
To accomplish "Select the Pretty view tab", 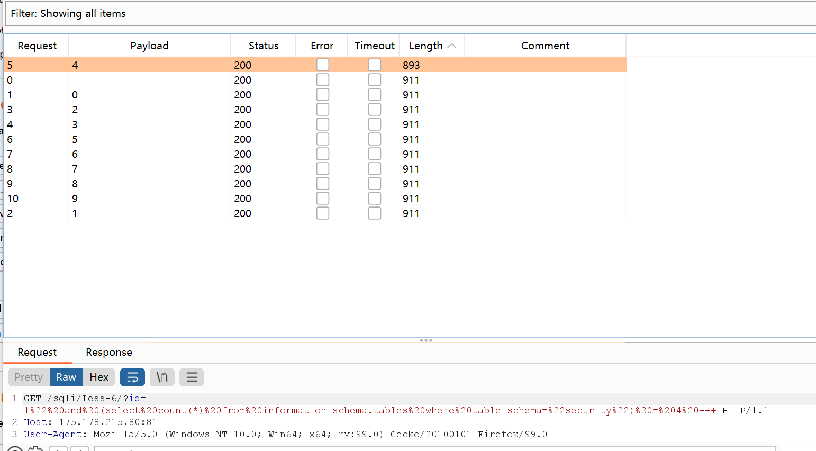I will 29,377.
